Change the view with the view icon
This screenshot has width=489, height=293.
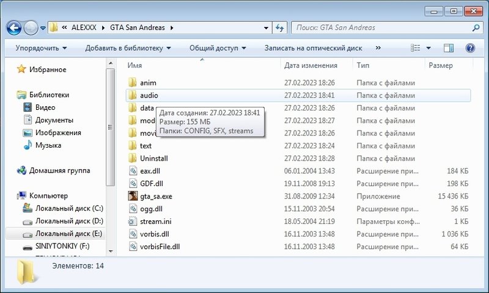[416, 48]
